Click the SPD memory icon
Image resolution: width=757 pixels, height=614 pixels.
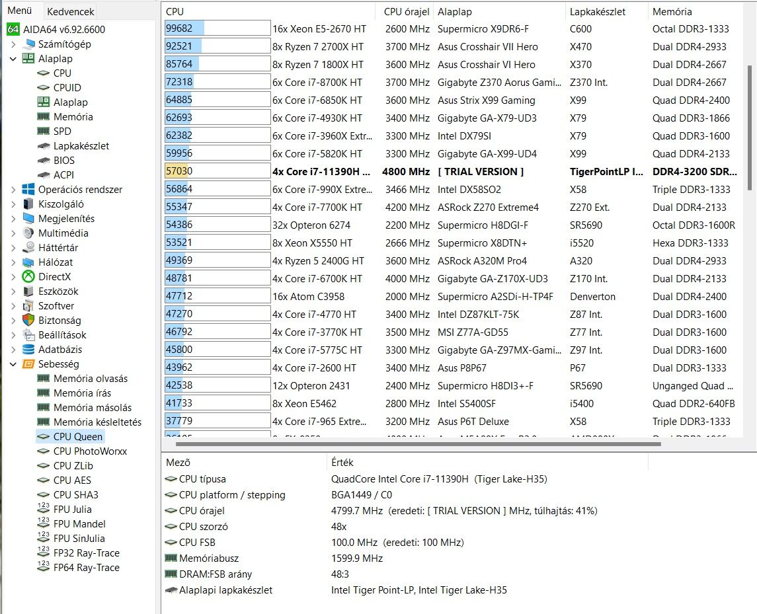coord(44,131)
